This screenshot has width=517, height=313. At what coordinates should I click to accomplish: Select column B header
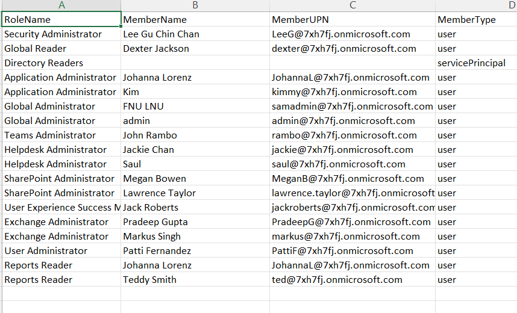pos(195,5)
